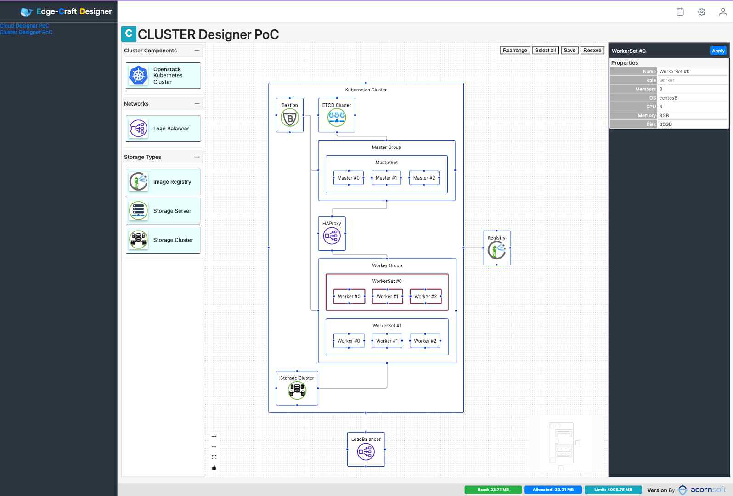Screen dimensions: 733x496
Task: Click the Select all button
Action: click(546, 51)
